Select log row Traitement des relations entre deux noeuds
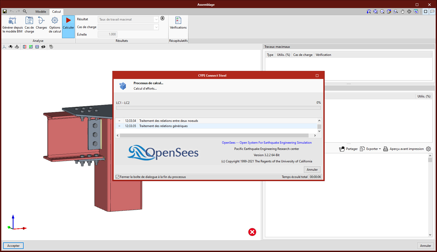 [x=216, y=121]
